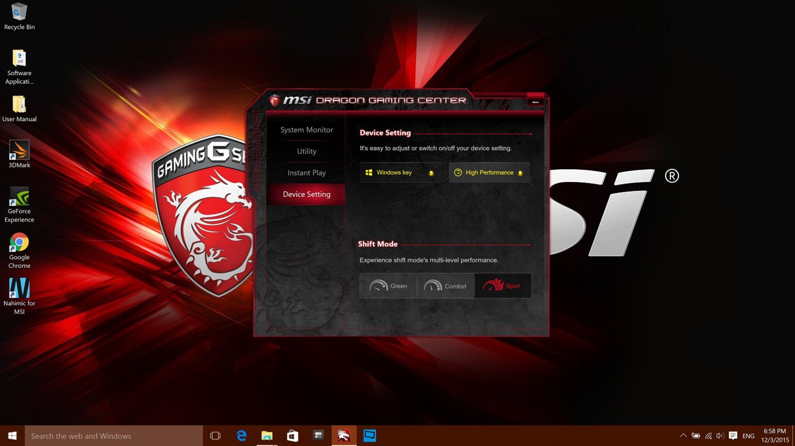The width and height of the screenshot is (795, 446).
Task: Click ENG language indicator
Action: [x=748, y=436]
